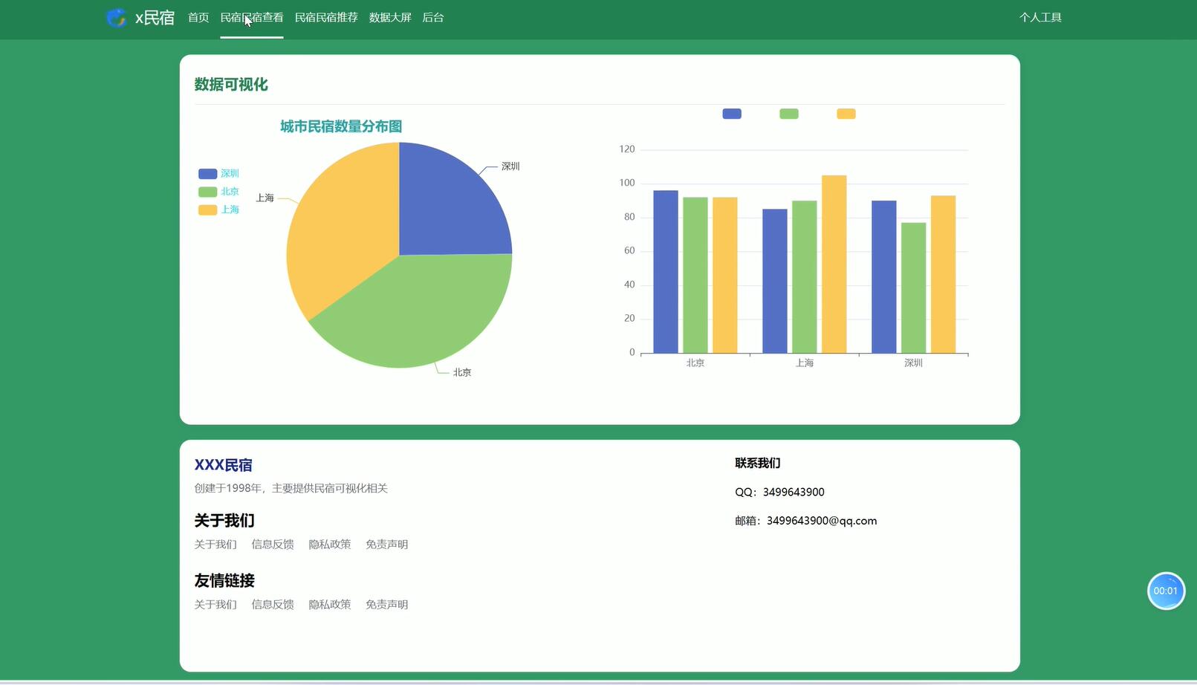Toggle the 上海 pie legend item
Viewport: 1197px width, 685px height.
pos(218,210)
